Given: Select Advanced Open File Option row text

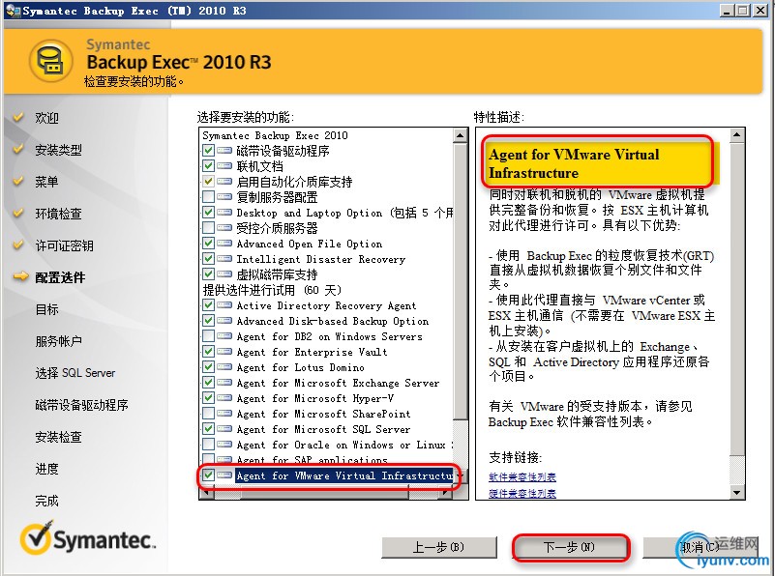Looking at the screenshot, I should (x=310, y=244).
